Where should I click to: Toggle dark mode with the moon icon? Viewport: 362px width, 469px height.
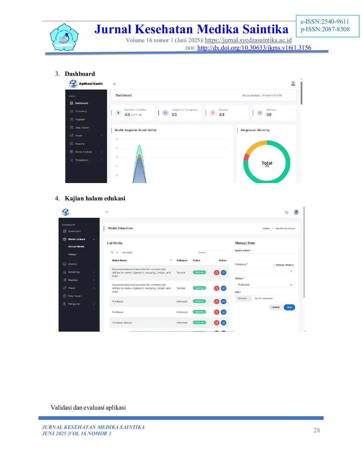(287, 212)
